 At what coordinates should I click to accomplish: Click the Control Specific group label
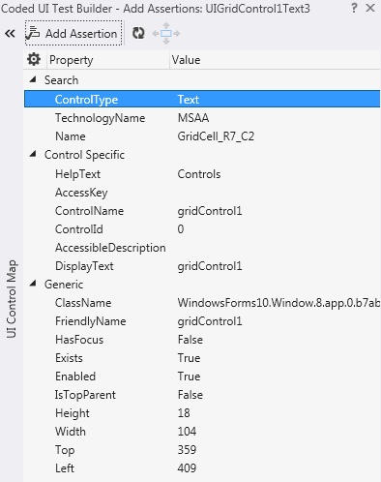point(84,155)
